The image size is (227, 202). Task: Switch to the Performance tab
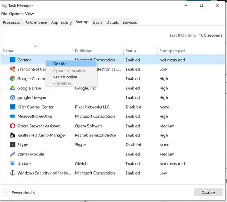tap(35, 23)
